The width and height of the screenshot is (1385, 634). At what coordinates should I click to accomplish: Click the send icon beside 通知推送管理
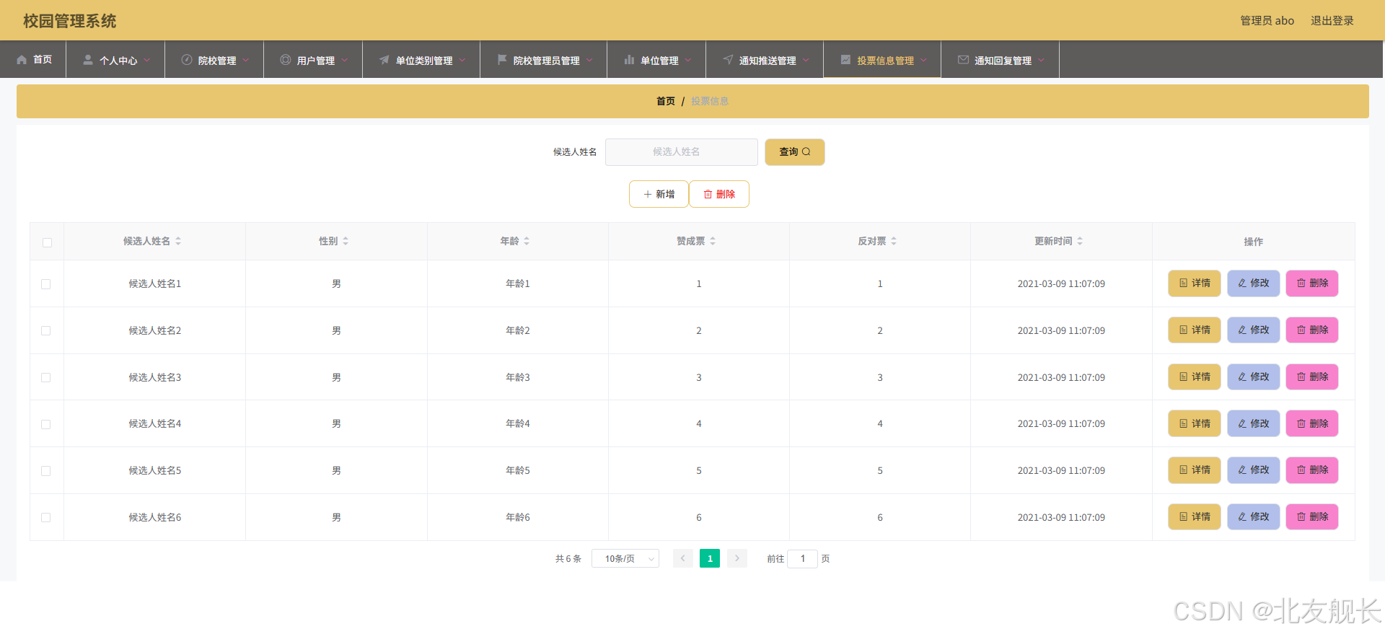click(728, 60)
